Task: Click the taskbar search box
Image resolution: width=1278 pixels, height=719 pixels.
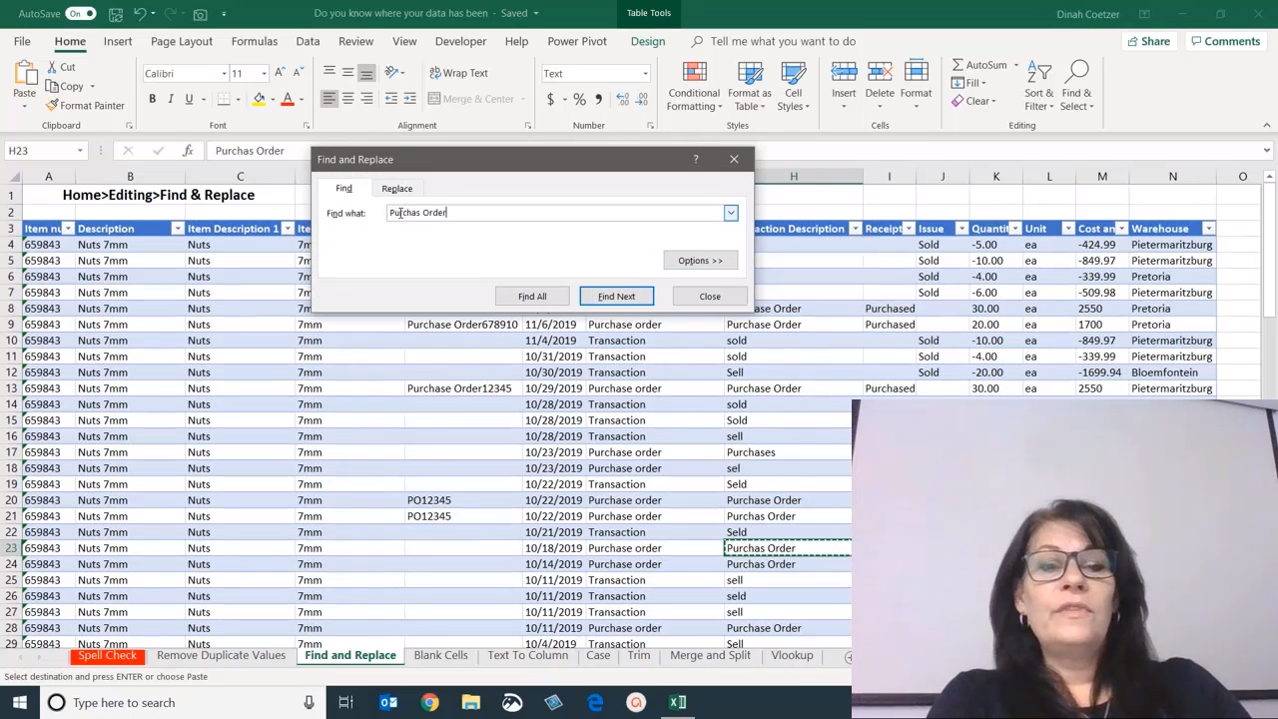Action: (180, 703)
